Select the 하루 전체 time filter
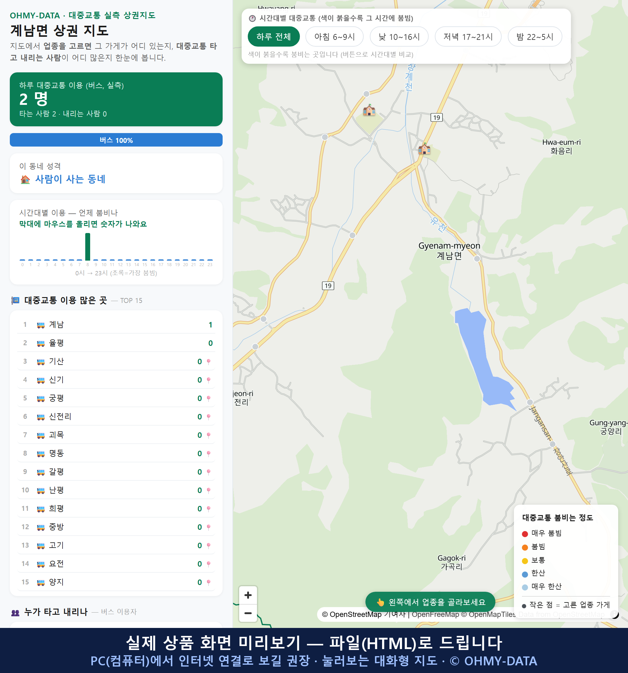The image size is (628, 673). coord(274,36)
